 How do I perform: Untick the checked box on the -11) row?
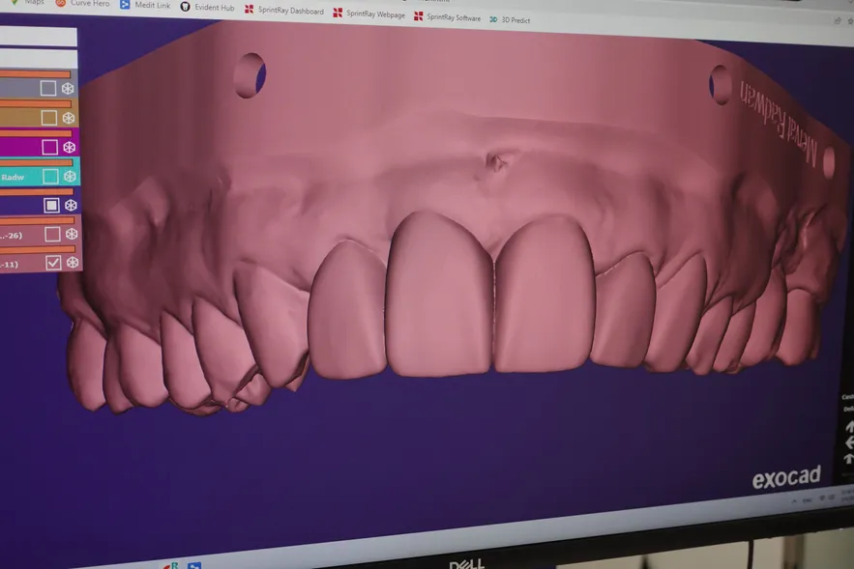[x=53, y=263]
